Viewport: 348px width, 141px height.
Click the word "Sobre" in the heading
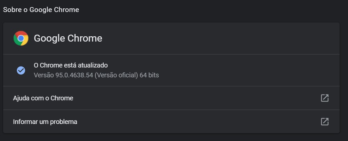click(x=11, y=10)
